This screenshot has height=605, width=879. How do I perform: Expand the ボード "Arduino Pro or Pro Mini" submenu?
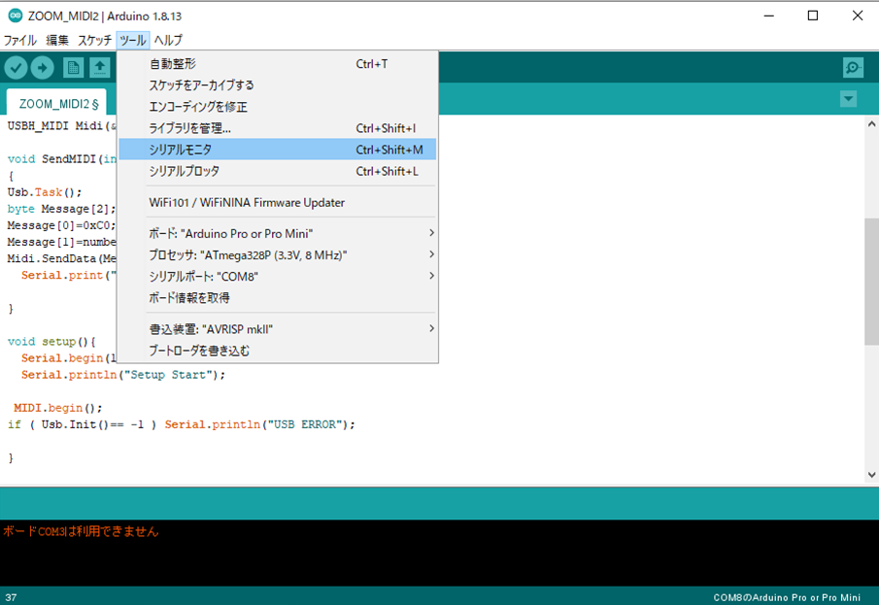tap(278, 233)
